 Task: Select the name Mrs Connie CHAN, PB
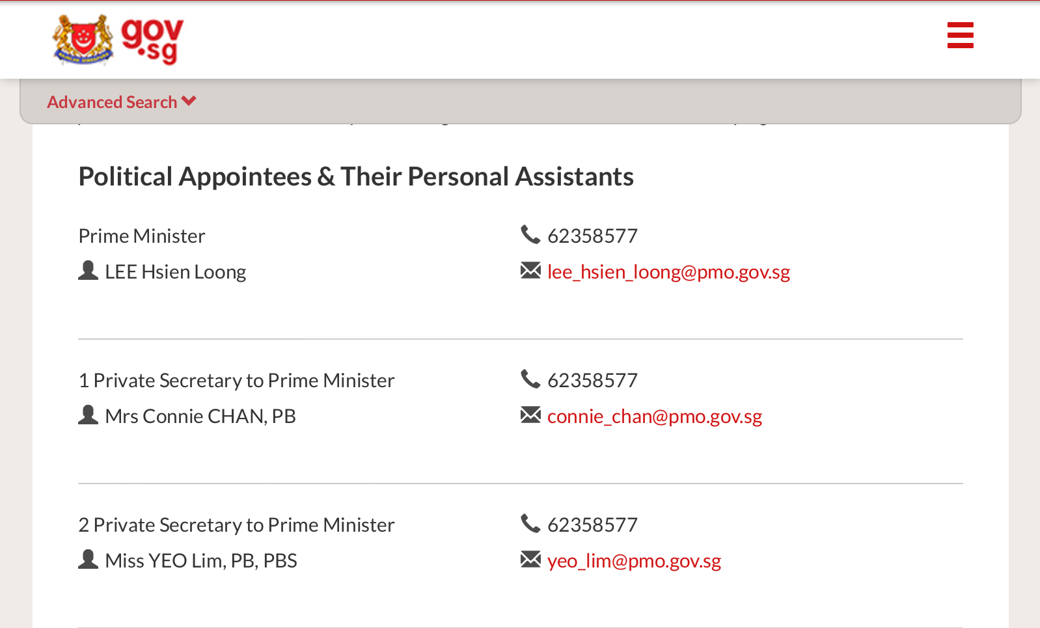(x=200, y=416)
